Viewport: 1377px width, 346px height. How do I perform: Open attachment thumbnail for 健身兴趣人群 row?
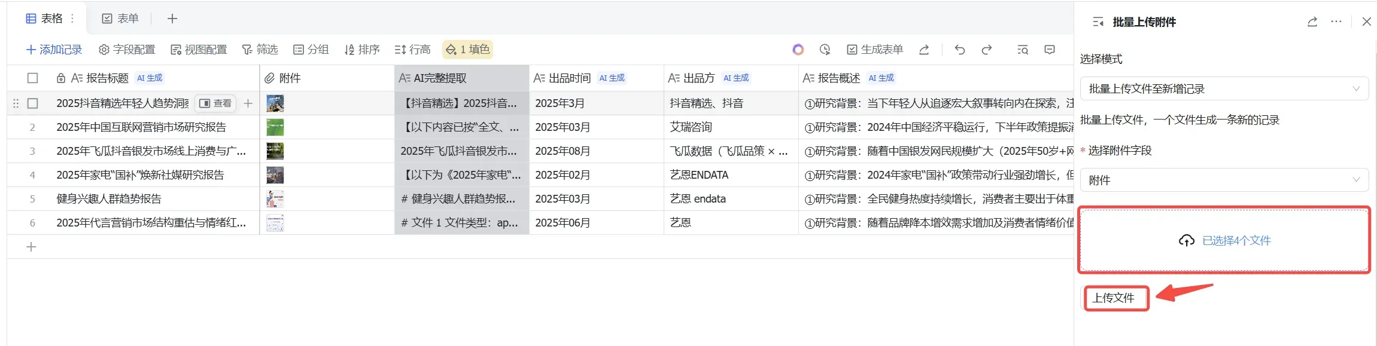[x=275, y=199]
